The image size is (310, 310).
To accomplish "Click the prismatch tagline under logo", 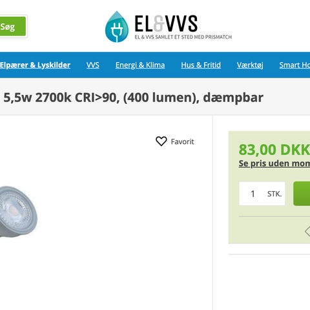I will pos(183,37).
